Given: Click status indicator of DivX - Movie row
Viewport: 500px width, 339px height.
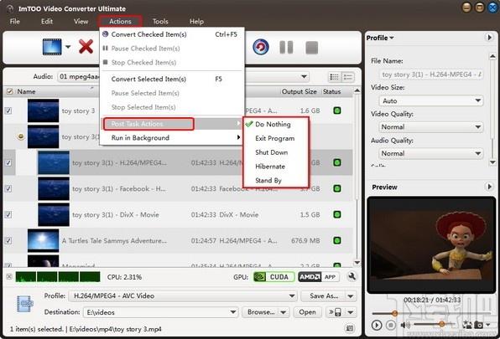Looking at the screenshot, I should tap(337, 214).
